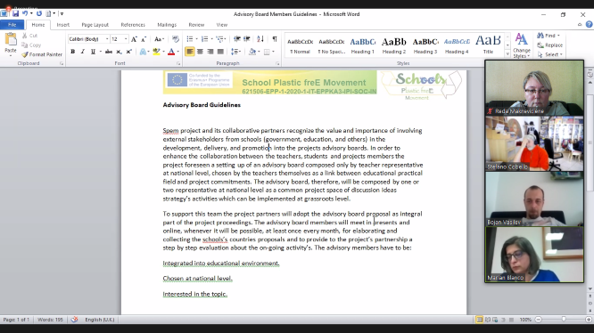Screen dimensions: 594x333
Task: Toggle Superscript formatting
Action: pos(128,52)
